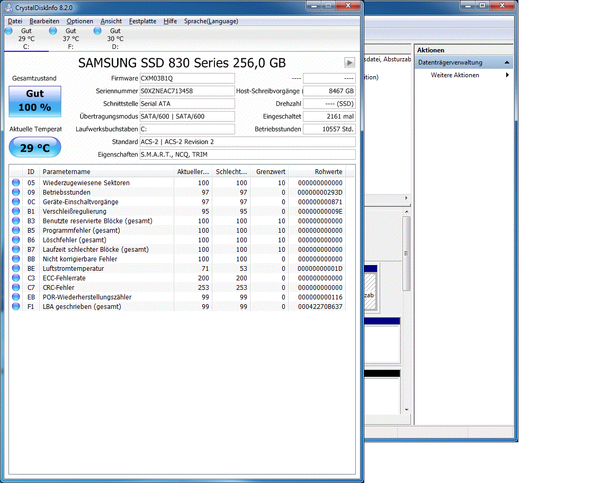The image size is (610, 483).
Task: Select drive C: status icon at 29 °C
Action: [x=8, y=31]
